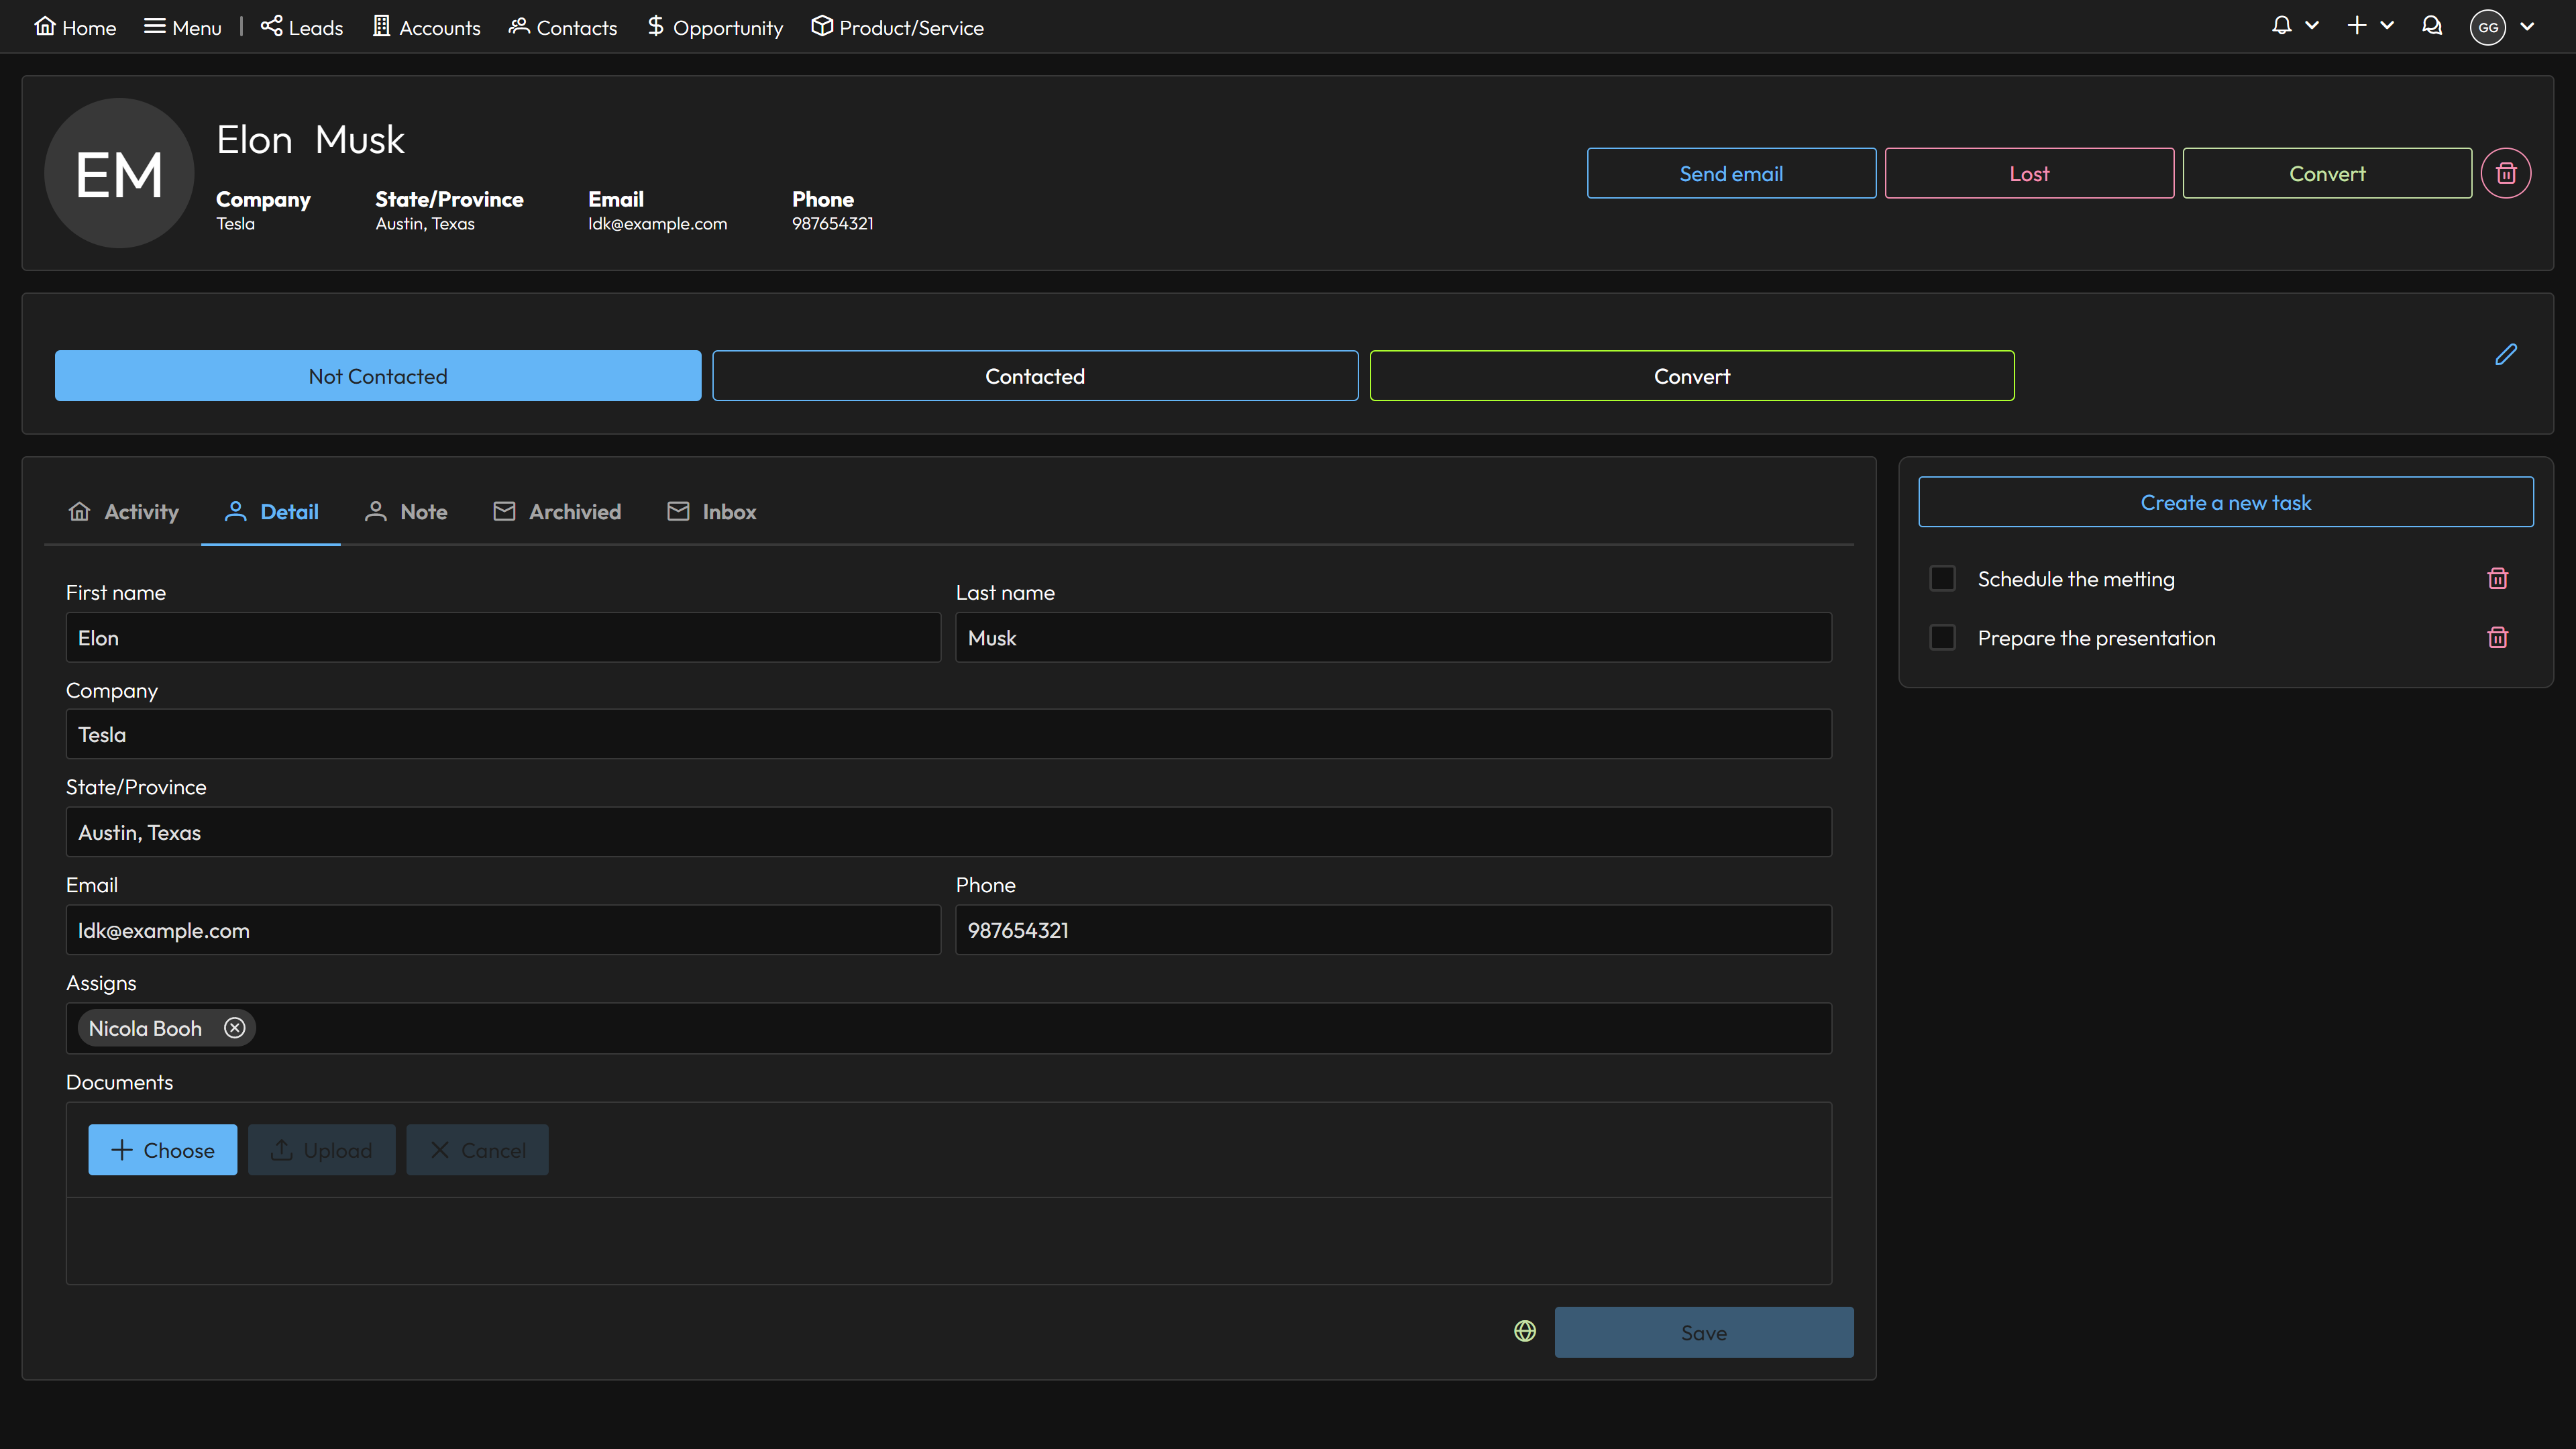Navigate to Accounts
This screenshot has height=1449, width=2576.
[x=427, y=27]
